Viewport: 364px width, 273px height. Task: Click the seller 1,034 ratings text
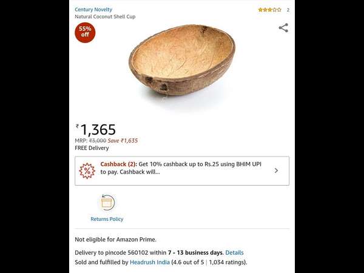pos(227,262)
